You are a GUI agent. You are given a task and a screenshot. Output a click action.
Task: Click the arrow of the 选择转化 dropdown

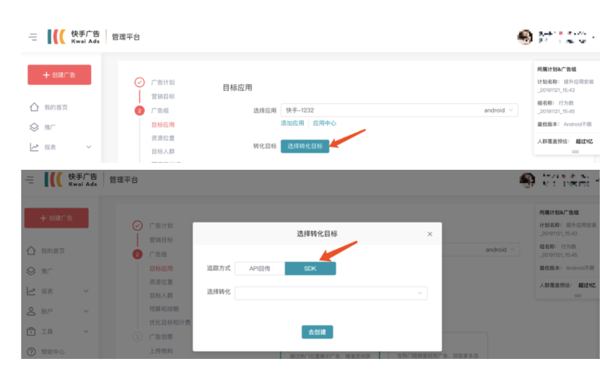point(420,293)
